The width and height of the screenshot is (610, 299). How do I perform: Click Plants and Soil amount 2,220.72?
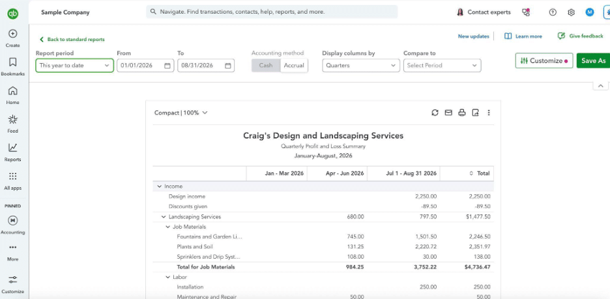[x=426, y=246]
